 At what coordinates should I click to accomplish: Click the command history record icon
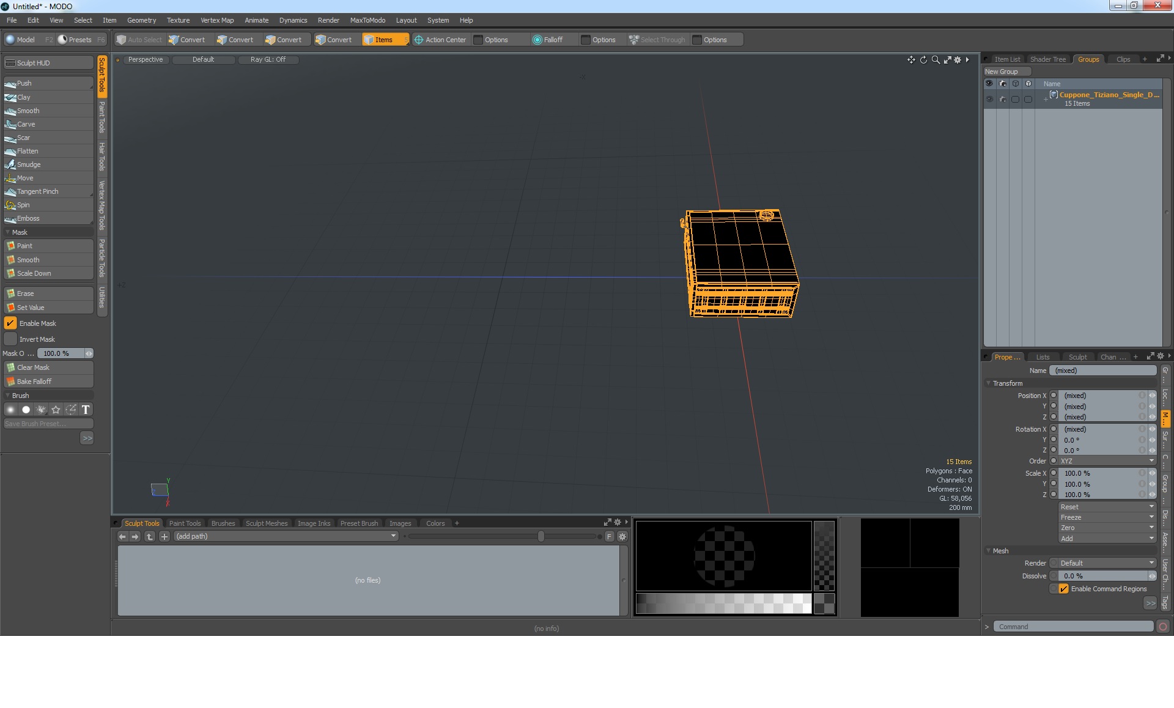click(1163, 627)
